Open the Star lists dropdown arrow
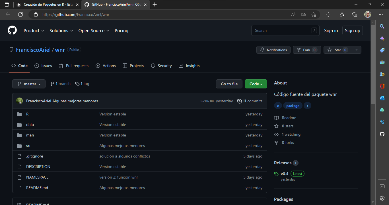The image size is (389, 205). (x=356, y=50)
